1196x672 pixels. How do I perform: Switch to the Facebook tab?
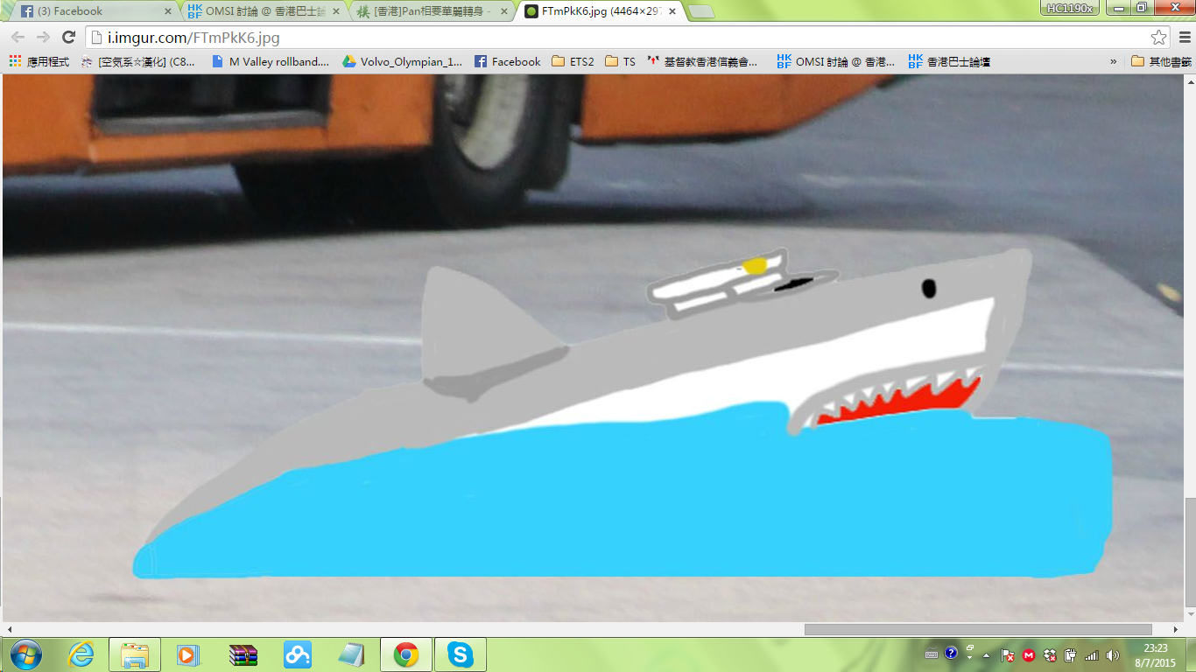(88, 11)
